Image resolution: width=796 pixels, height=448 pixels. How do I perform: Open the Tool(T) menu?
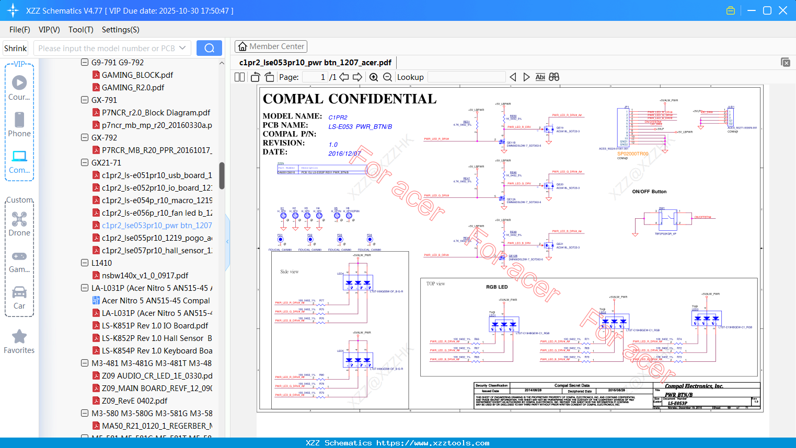(81, 30)
